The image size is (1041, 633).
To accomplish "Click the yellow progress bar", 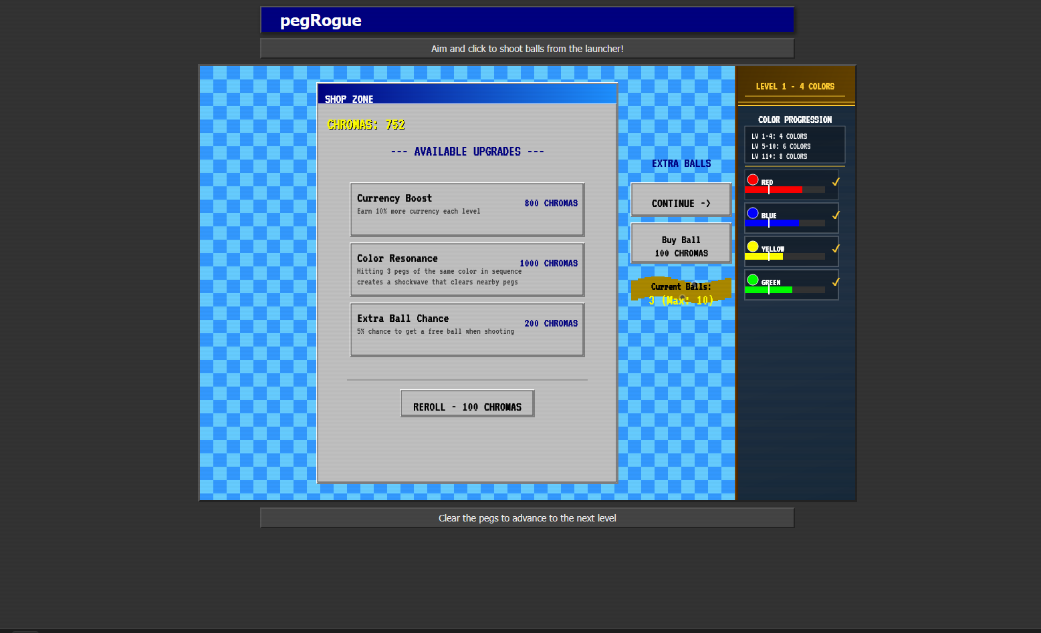I will 785,256.
